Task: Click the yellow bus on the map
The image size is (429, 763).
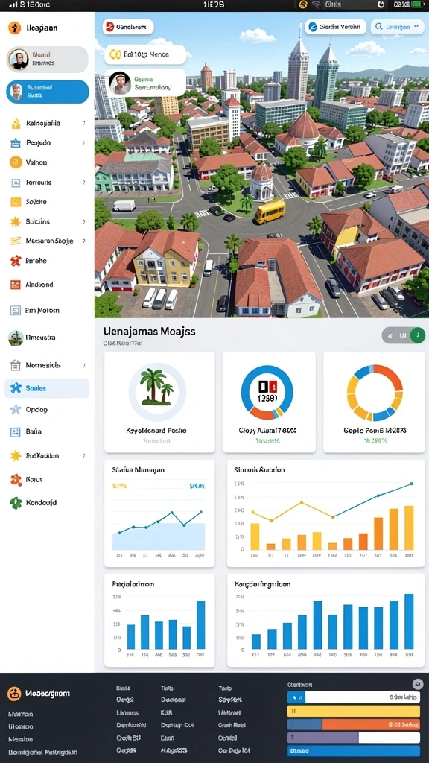Action: point(270,211)
